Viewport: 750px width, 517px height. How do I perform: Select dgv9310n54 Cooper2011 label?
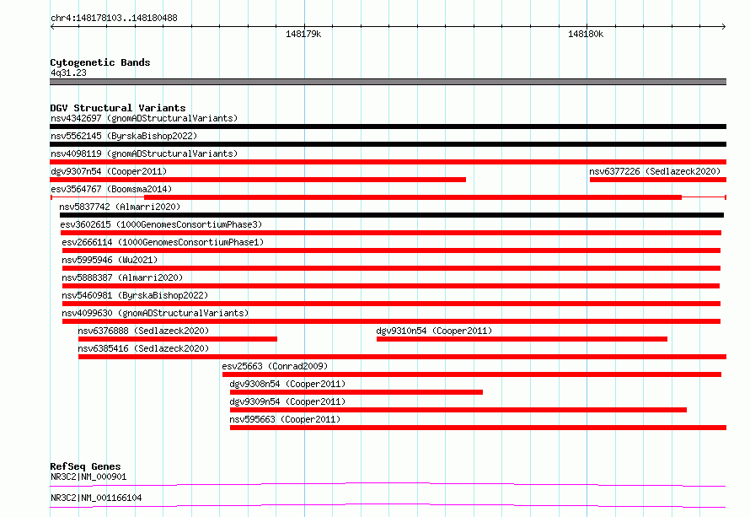[434, 331]
